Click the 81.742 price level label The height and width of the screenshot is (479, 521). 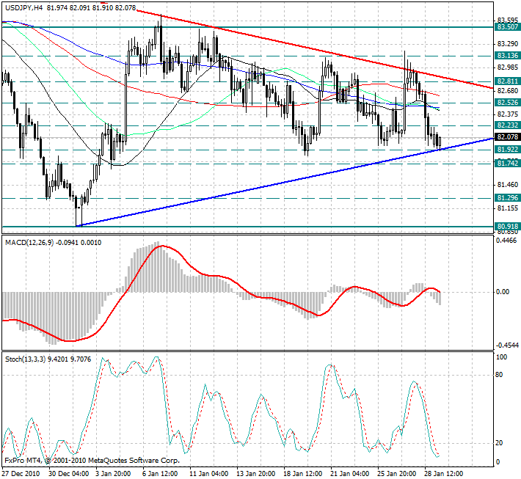click(x=506, y=163)
